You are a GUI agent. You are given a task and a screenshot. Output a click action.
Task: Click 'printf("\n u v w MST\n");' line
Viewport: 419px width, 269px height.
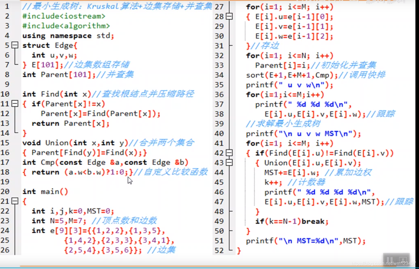[x=303, y=133]
